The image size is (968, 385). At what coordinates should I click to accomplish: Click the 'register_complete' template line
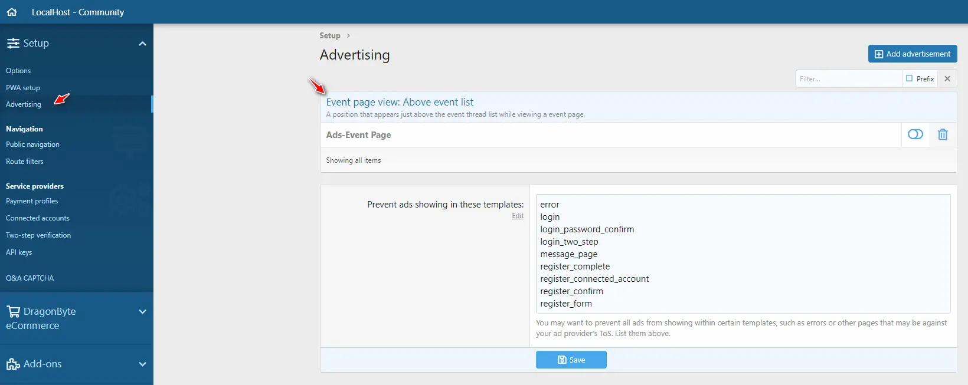(x=575, y=266)
